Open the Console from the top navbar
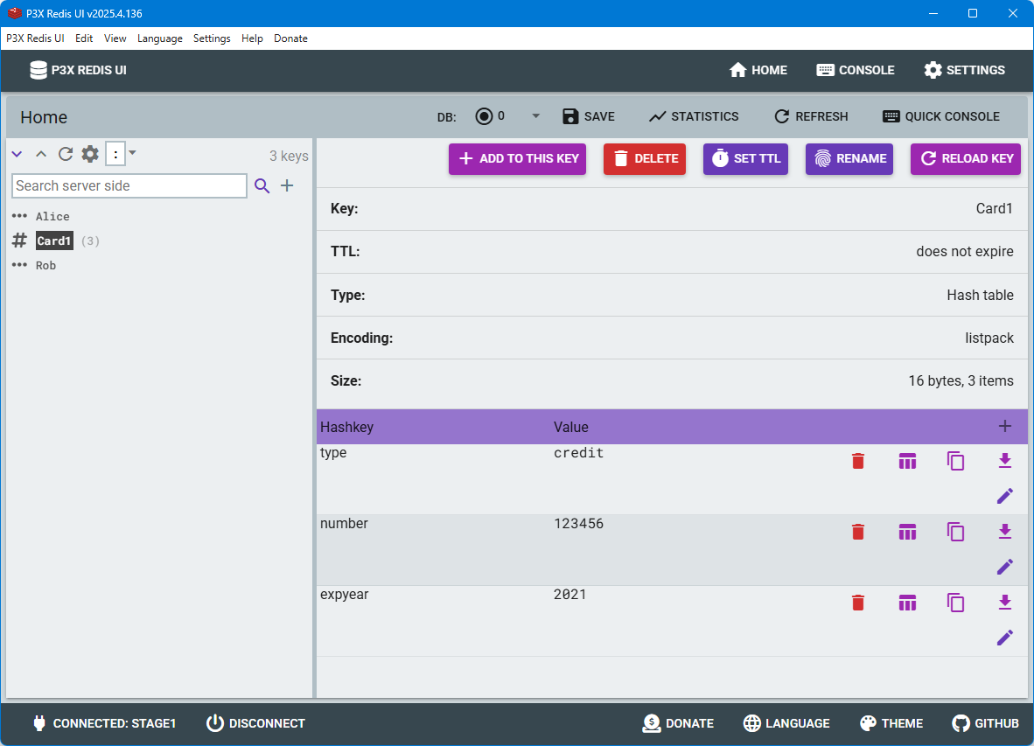Image resolution: width=1034 pixels, height=746 pixels. click(855, 70)
